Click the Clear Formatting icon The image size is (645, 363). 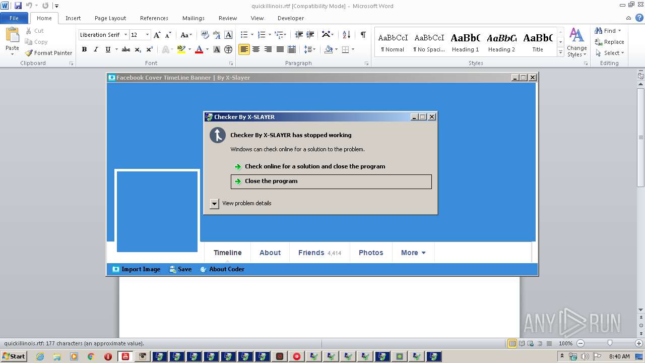pyautogui.click(x=205, y=35)
